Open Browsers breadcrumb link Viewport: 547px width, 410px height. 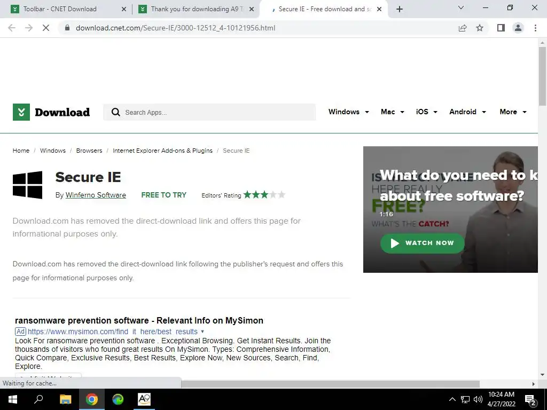coord(89,151)
